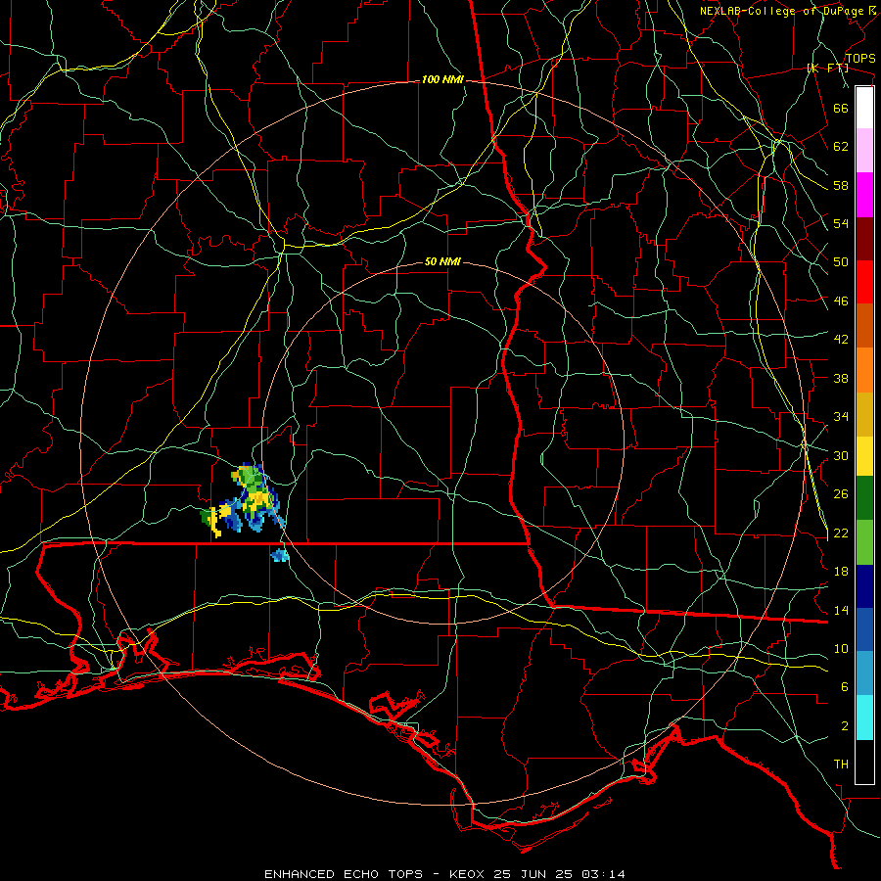This screenshot has width=881, height=881.
Task: Click the magenta legend swatch
Action: (x=864, y=195)
